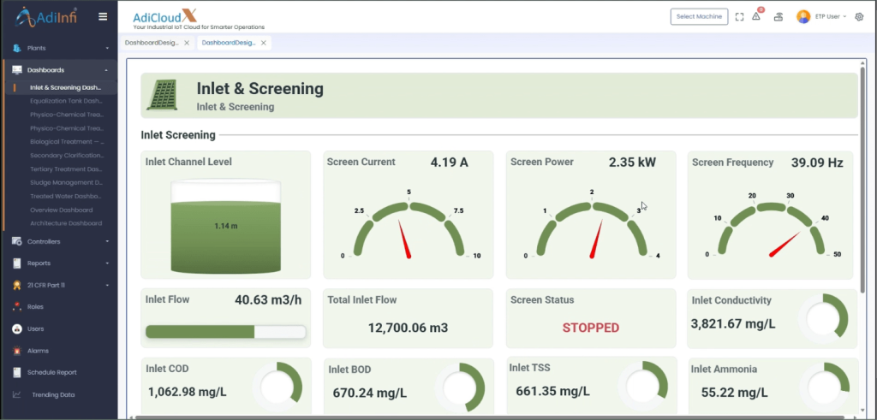Open Secondary Clarification dashboard item
Image resolution: width=877 pixels, height=420 pixels.
coord(67,156)
